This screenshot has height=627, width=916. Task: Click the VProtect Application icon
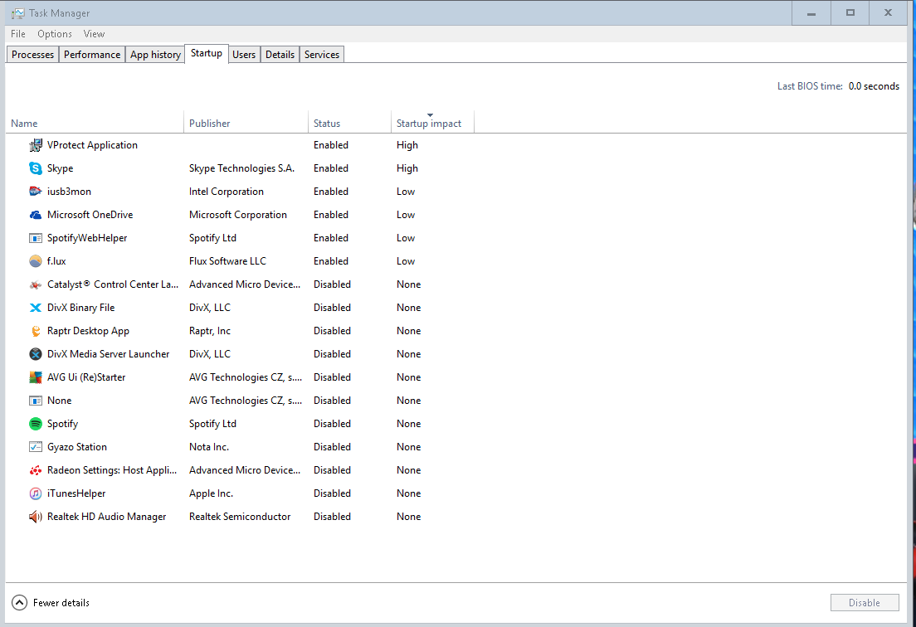pyautogui.click(x=36, y=145)
